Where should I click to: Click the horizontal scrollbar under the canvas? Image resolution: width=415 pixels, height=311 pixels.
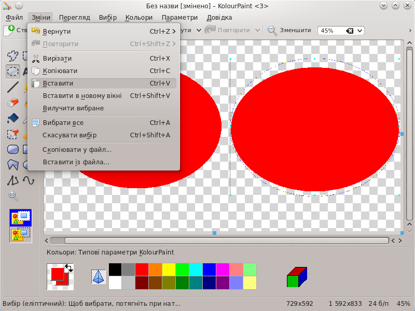[x=226, y=241]
